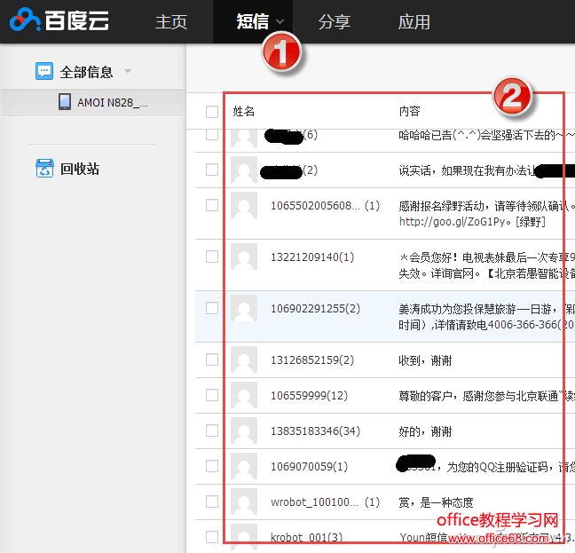The image size is (575, 553).
Task: Click avatar of wrobot_100100... contact
Action: point(244,502)
